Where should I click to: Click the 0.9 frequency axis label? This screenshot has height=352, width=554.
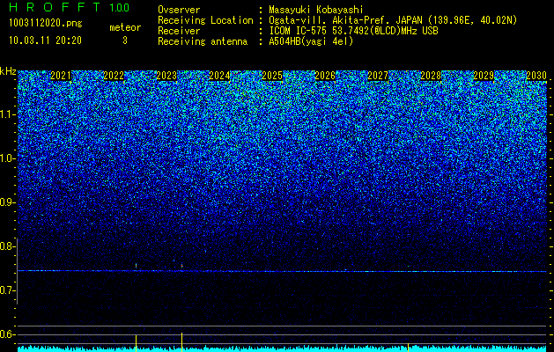coord(7,202)
